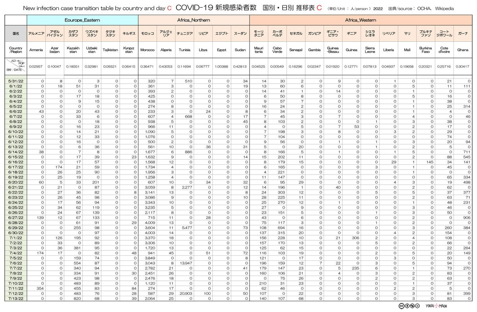This screenshot has width=477, height=312.
Task: Click the 'Tajikistan' column header
Action: click(110, 50)
